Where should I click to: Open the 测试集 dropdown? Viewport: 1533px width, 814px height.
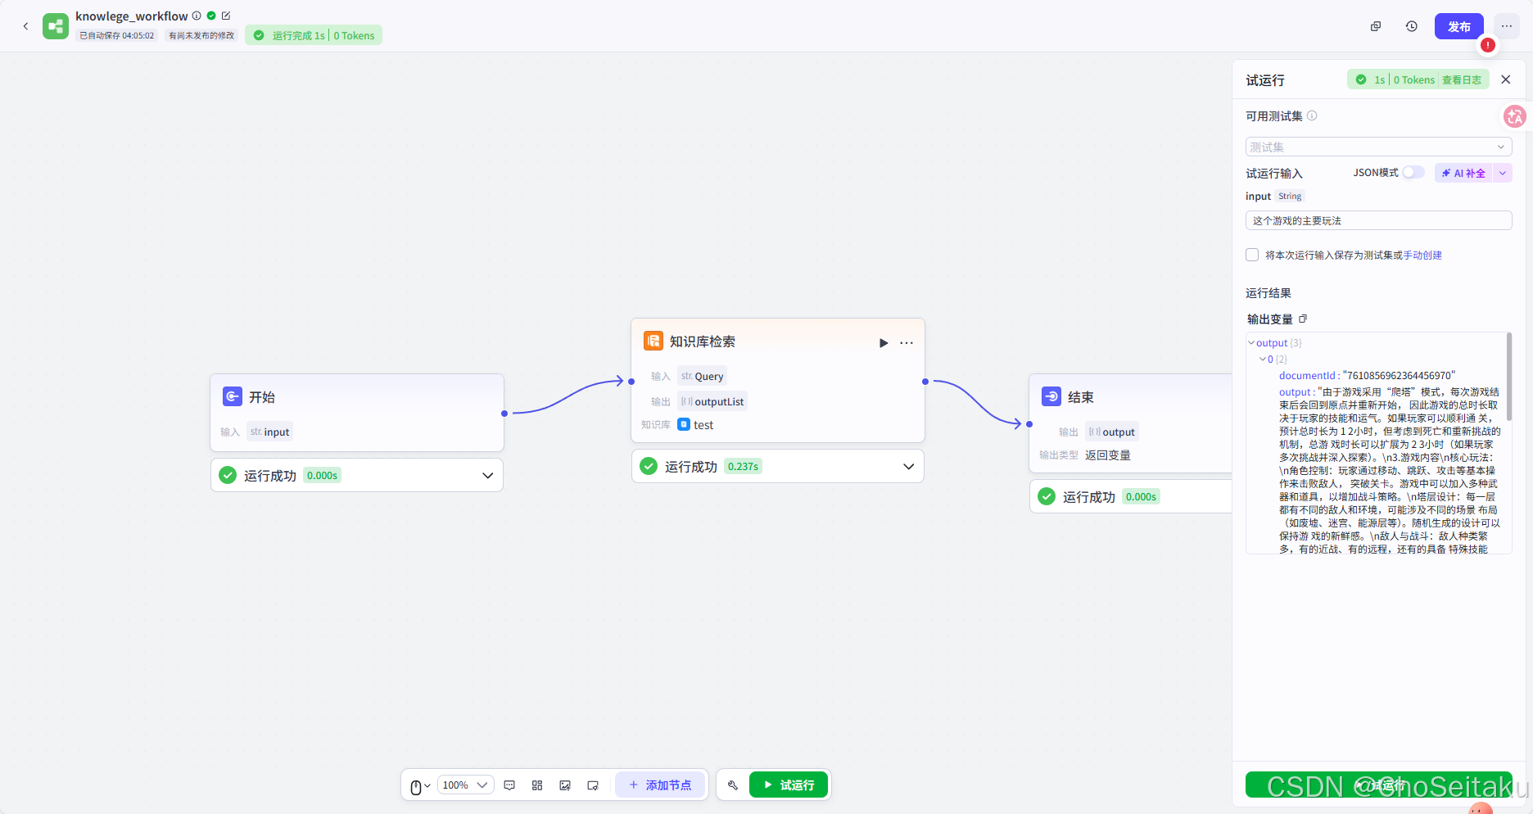pyautogui.click(x=1378, y=147)
